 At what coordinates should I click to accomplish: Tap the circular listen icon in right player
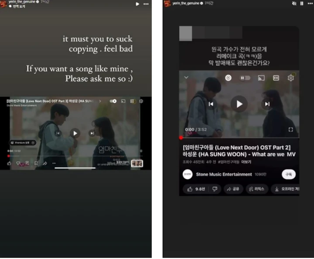click(x=228, y=78)
